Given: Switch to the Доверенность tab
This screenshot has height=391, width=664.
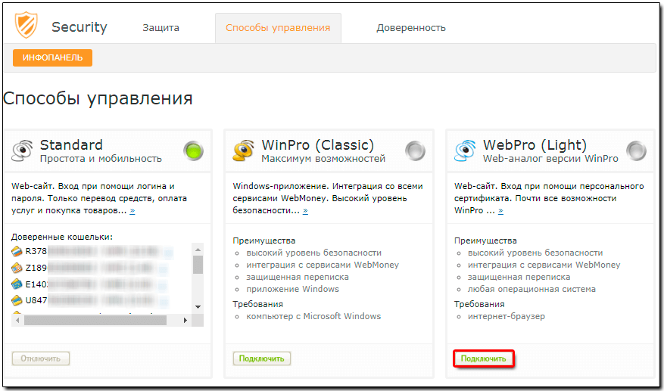Looking at the screenshot, I should coord(411,28).
